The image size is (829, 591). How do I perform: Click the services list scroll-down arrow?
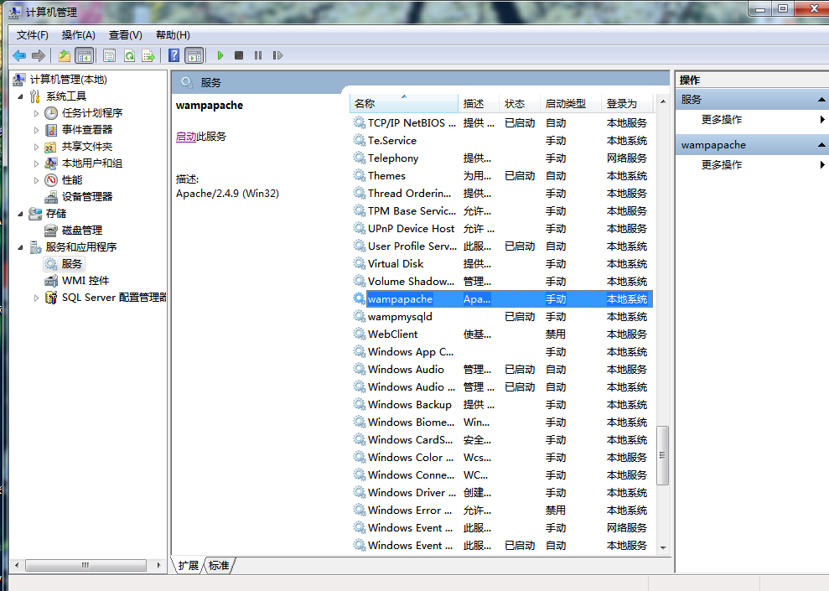point(663,548)
